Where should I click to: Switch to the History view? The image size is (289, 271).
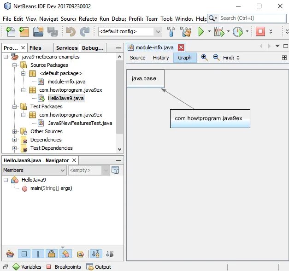click(x=161, y=58)
